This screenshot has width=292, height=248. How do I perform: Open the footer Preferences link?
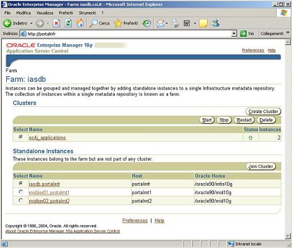click(135, 220)
